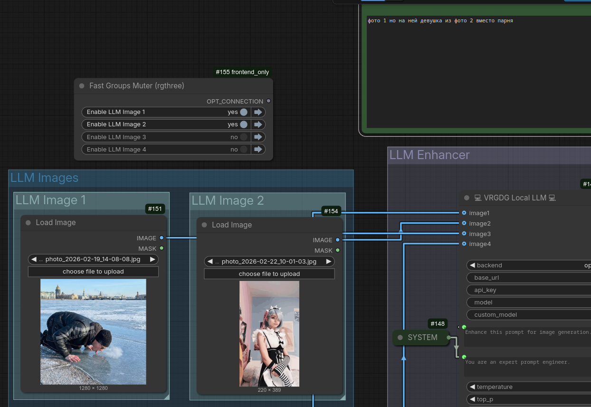Turn on Enable LLM Image 4
This screenshot has width=591, height=407.
click(244, 149)
